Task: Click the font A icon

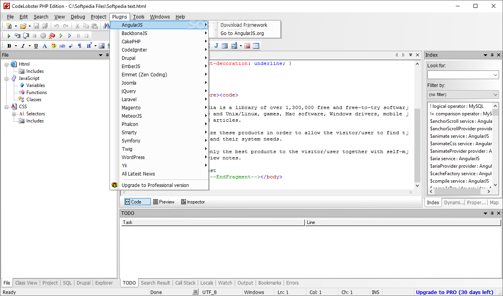Action: pos(45,46)
